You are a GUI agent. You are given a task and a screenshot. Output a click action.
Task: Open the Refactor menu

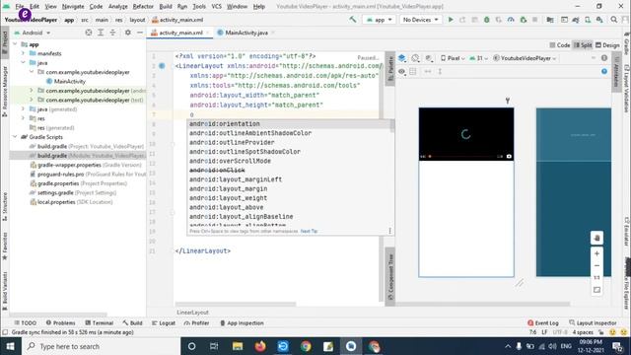(x=143, y=7)
